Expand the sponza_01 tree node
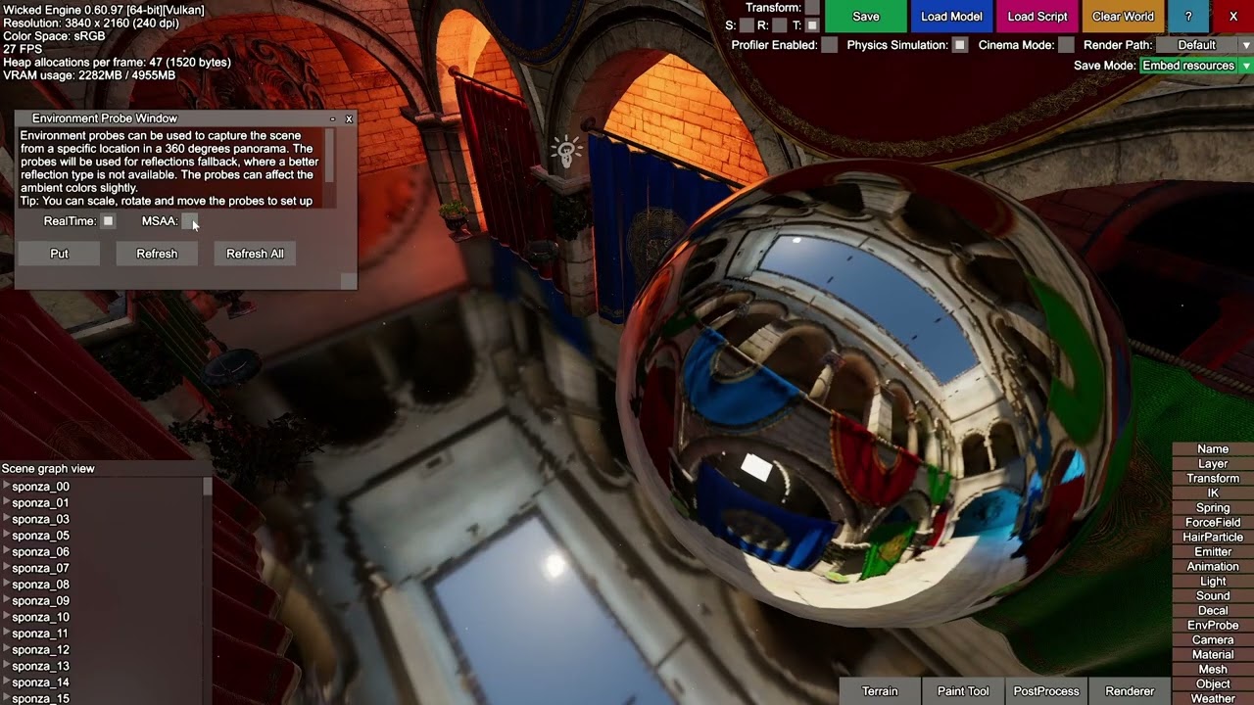1254x705 pixels. pyautogui.click(x=6, y=502)
